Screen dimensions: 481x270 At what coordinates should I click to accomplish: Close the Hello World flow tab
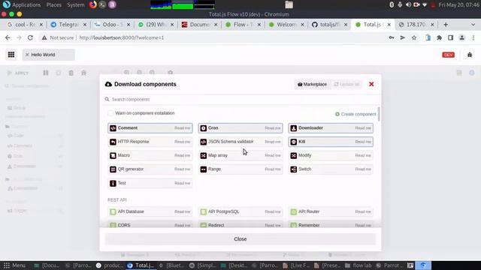[27, 55]
